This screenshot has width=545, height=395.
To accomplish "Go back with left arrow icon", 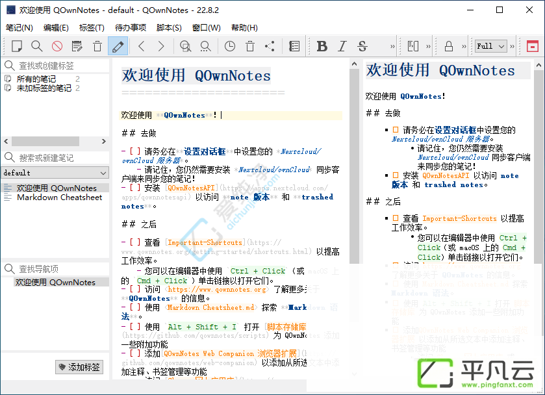I will 142,46.
